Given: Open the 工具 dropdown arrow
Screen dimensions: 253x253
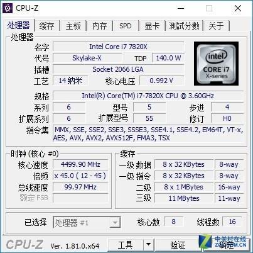Looking at the screenshot, I should [x=148, y=244].
